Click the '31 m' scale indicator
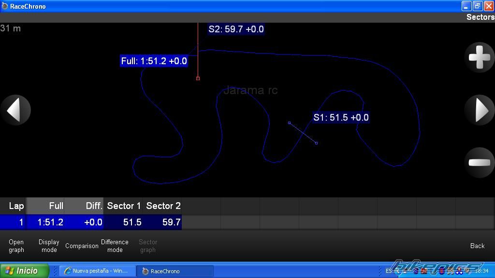495x278 pixels. tap(11, 28)
